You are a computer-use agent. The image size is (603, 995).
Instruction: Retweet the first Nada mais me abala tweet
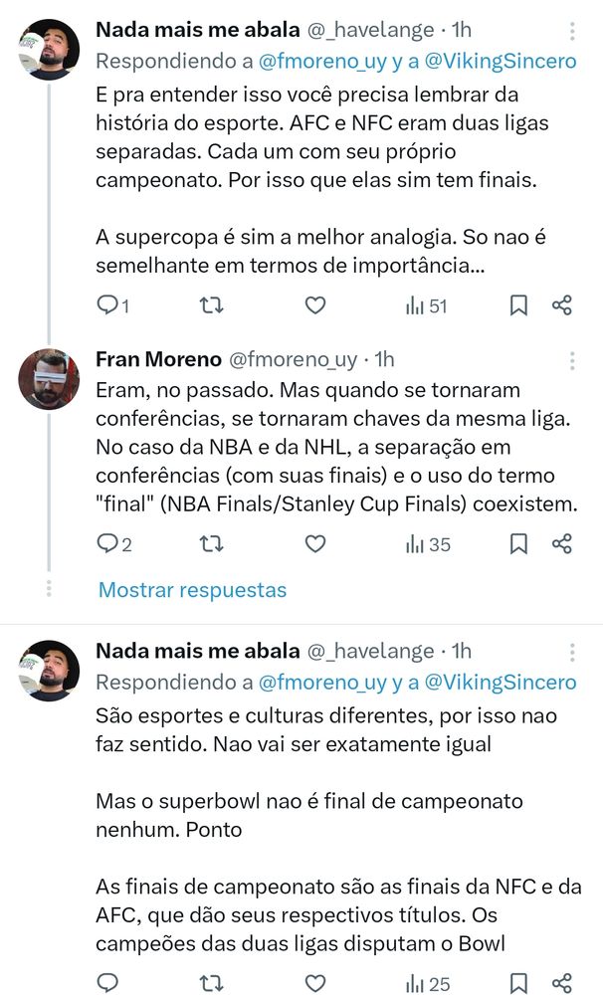point(211,305)
